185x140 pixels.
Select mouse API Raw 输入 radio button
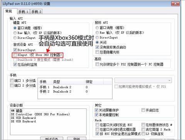point(97,33)
